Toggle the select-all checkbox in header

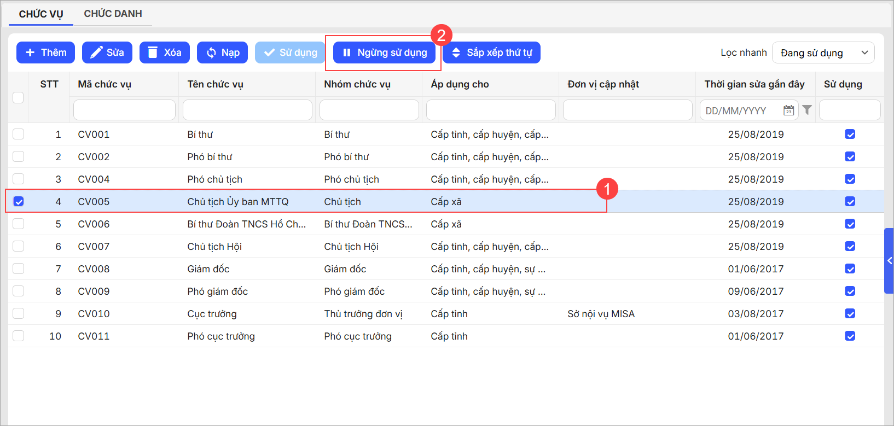point(18,97)
